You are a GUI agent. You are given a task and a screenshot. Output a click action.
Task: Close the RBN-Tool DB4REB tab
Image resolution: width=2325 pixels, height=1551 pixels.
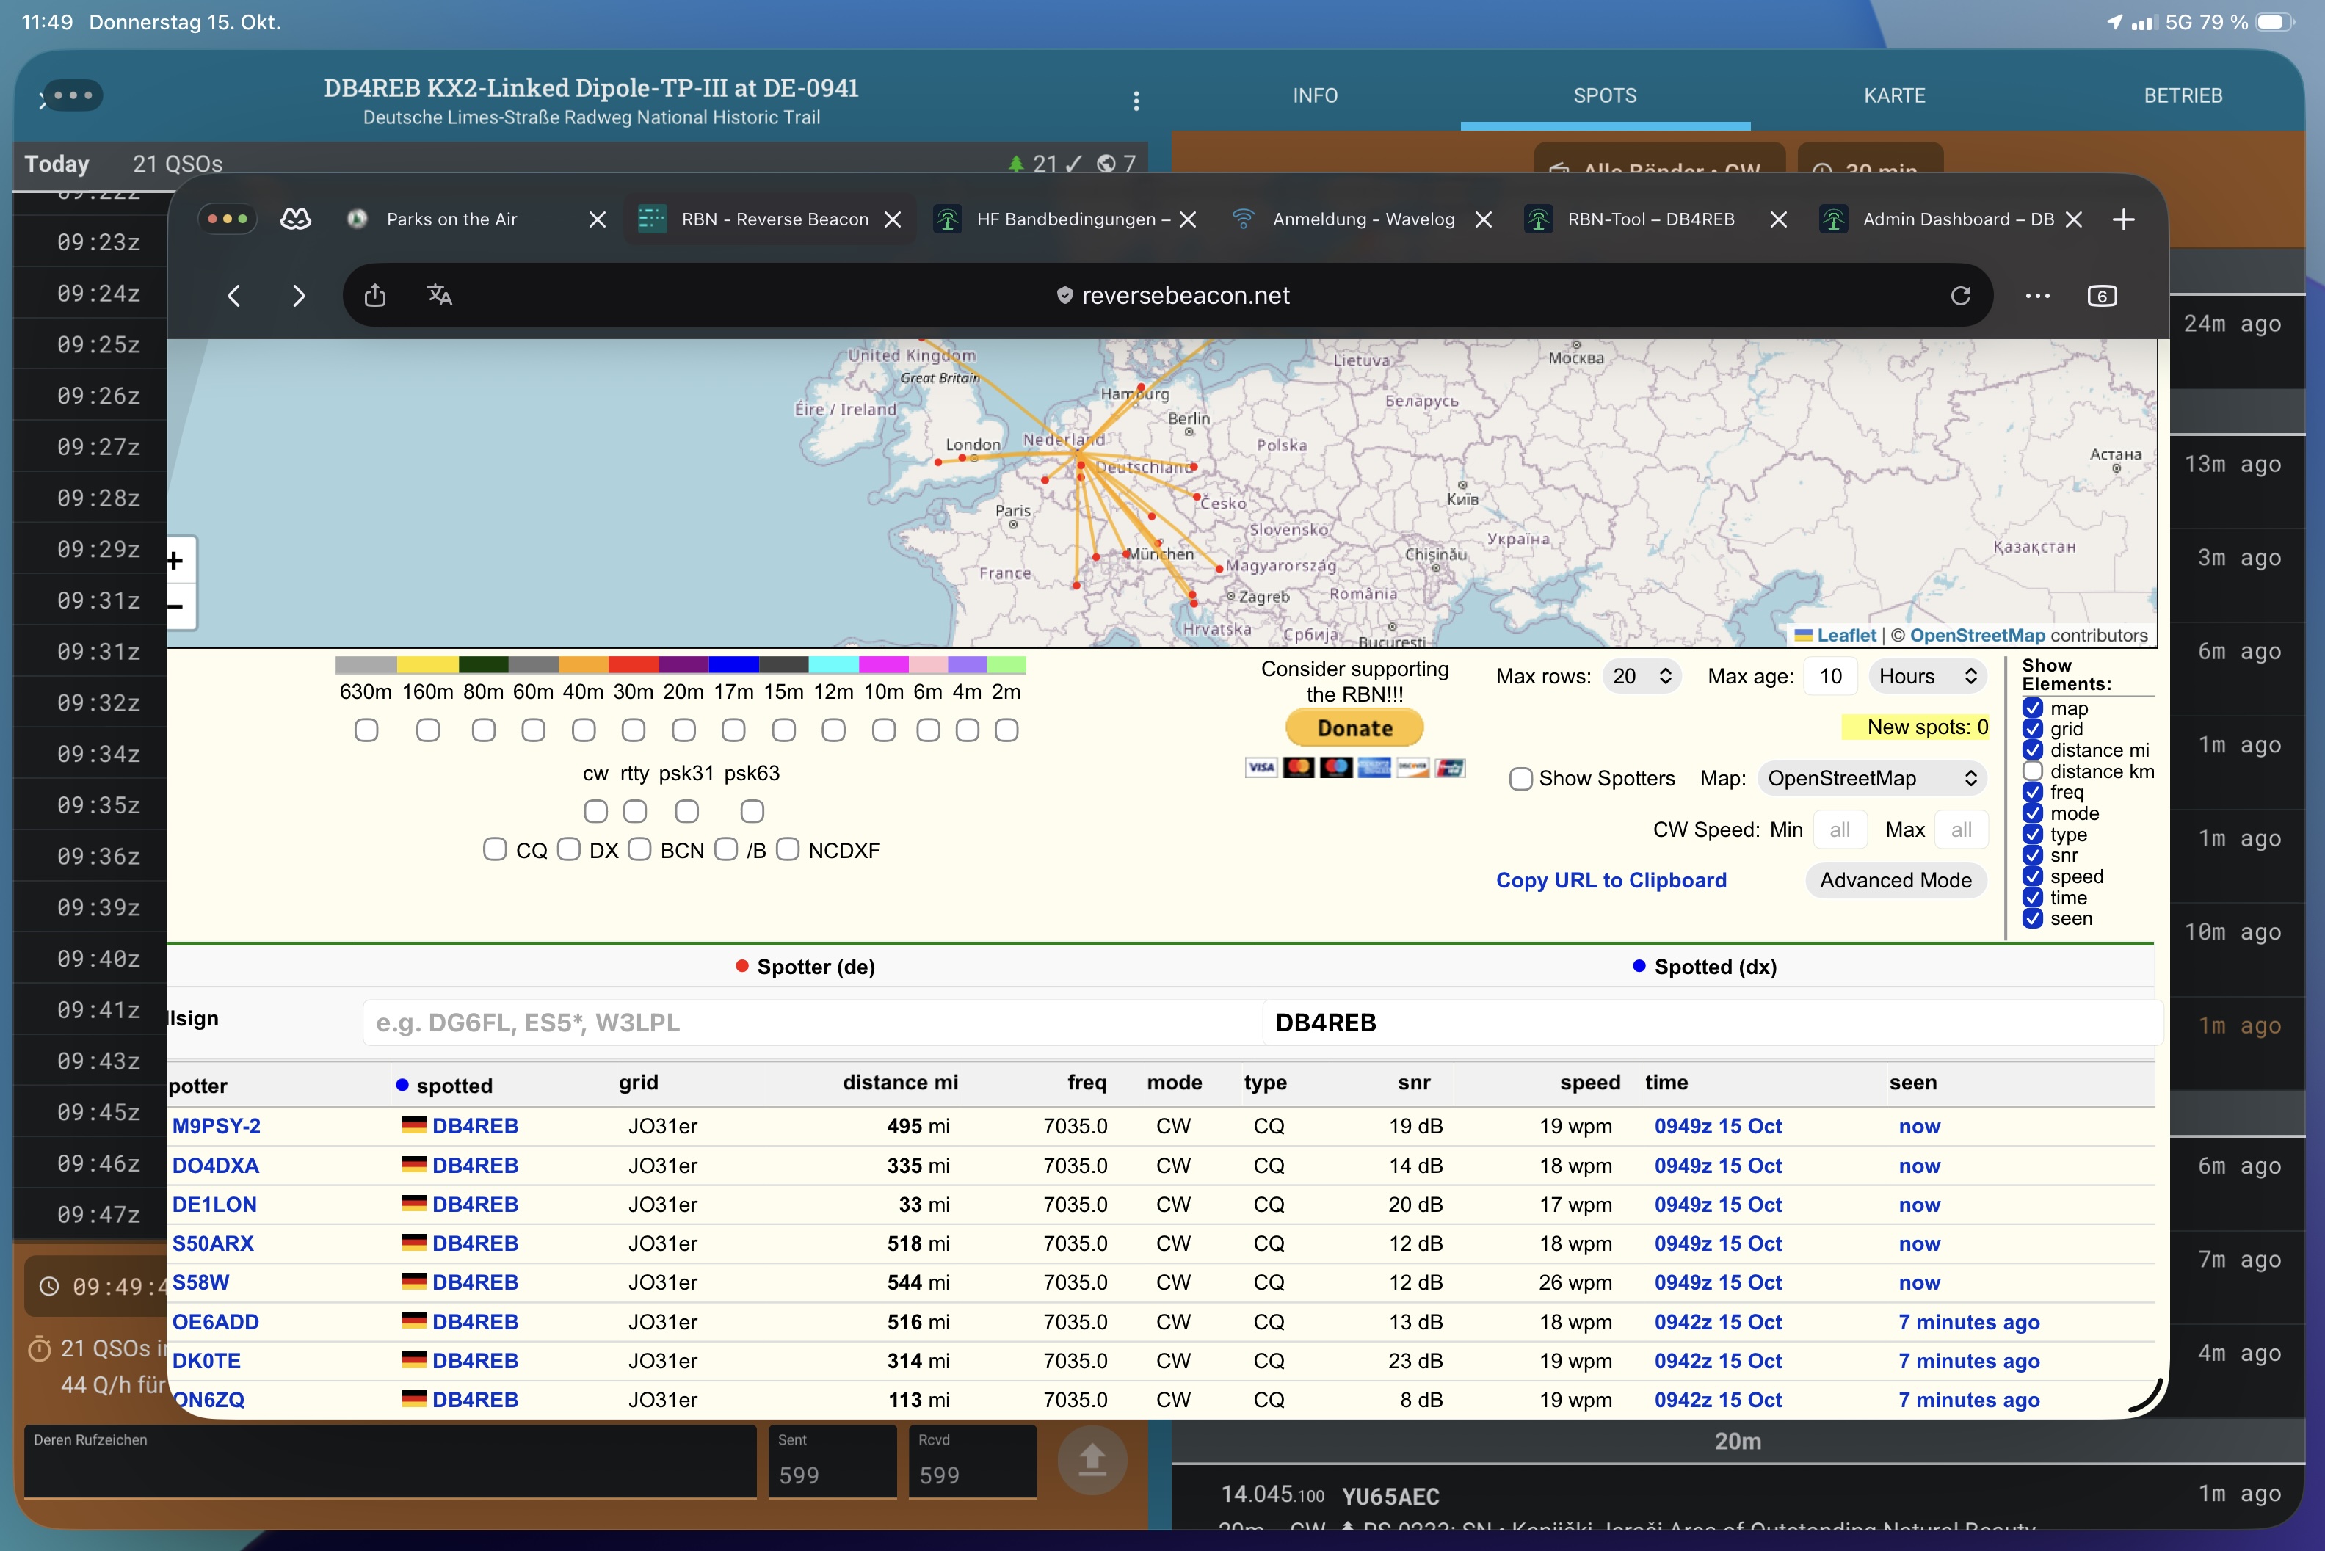(x=1778, y=219)
